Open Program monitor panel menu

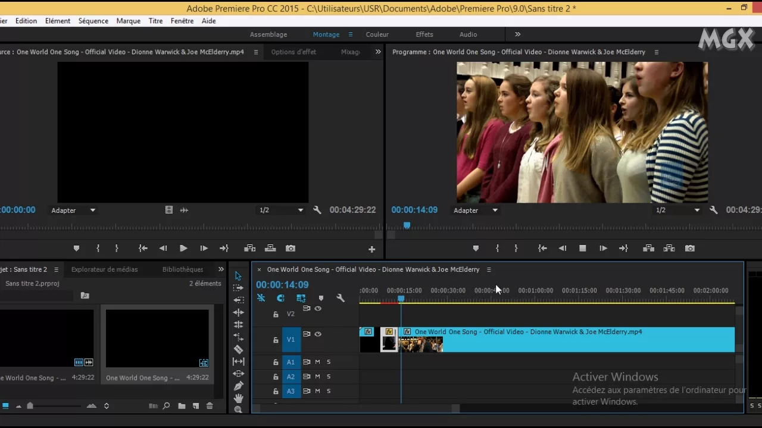[x=657, y=52]
